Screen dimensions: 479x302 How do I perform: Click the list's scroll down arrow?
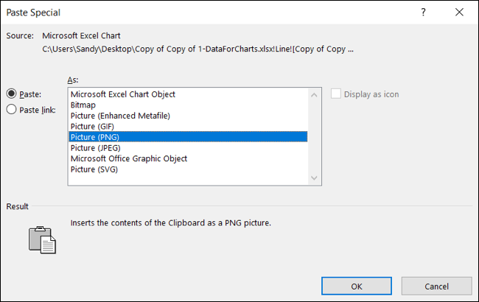[x=315, y=178]
